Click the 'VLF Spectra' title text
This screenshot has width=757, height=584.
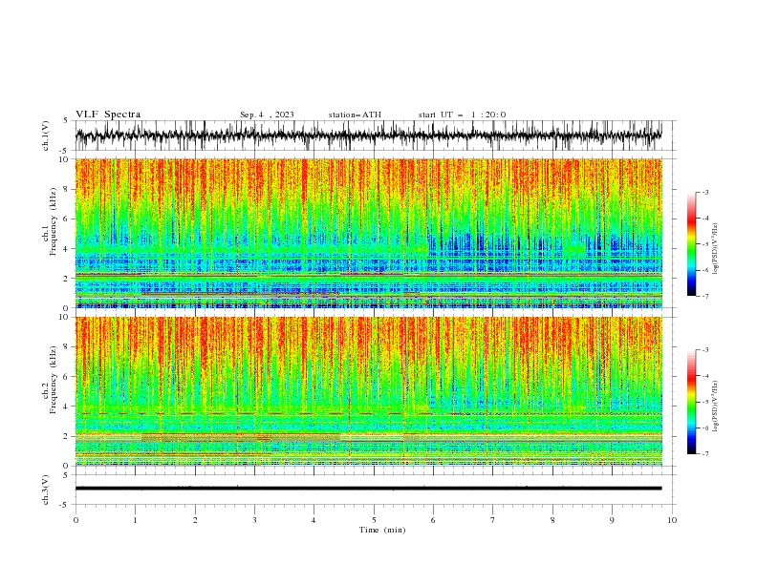point(108,115)
